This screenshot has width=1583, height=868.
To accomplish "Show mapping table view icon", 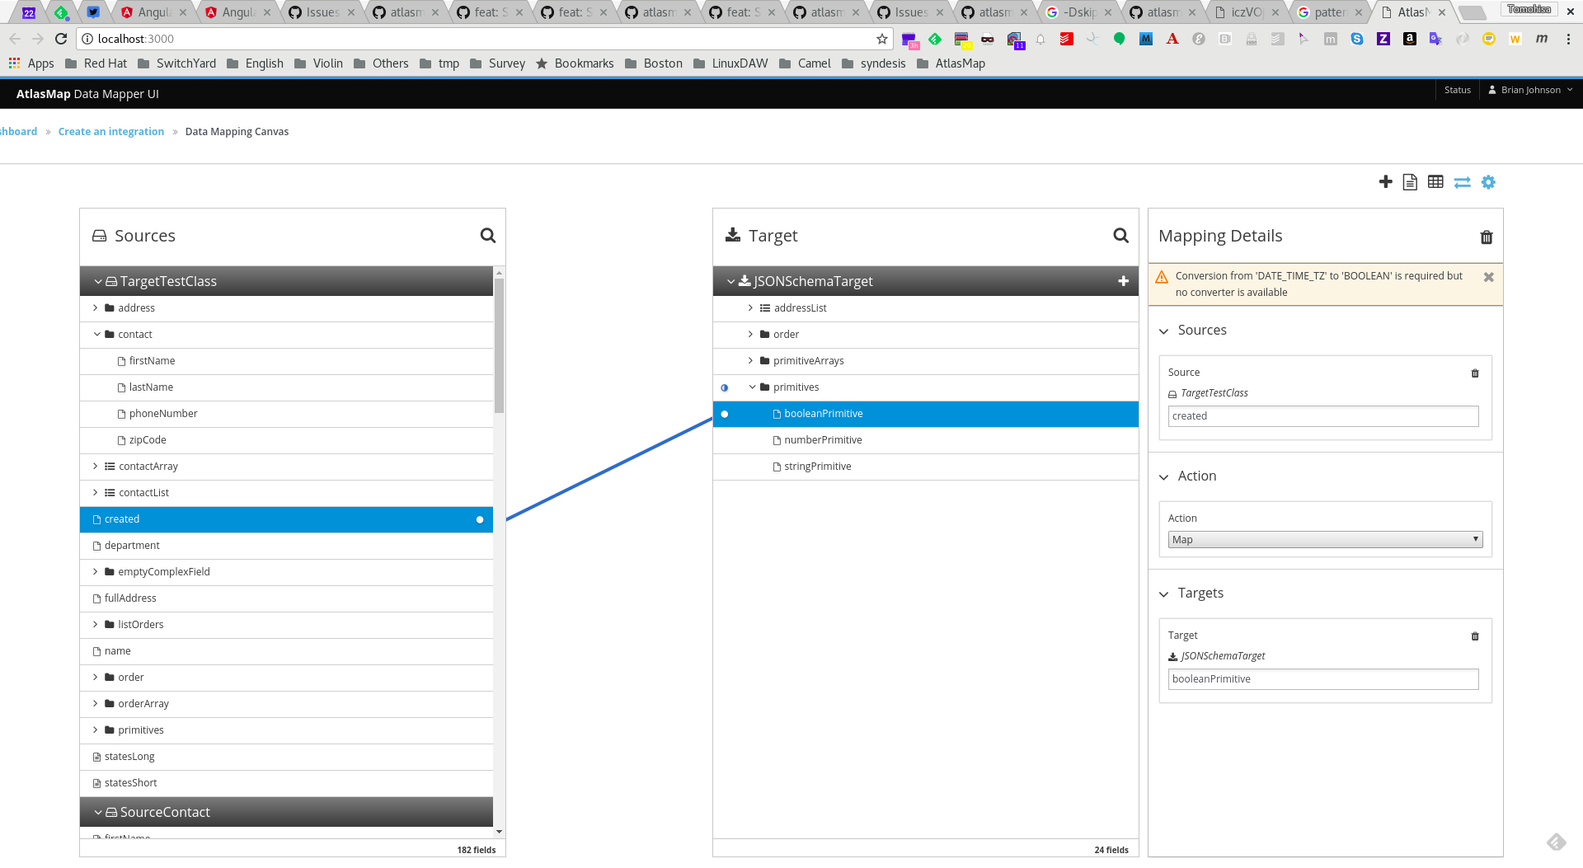I will [x=1435, y=181].
